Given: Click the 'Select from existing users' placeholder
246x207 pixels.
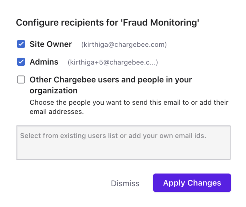Looking at the screenshot, I should (113, 136).
